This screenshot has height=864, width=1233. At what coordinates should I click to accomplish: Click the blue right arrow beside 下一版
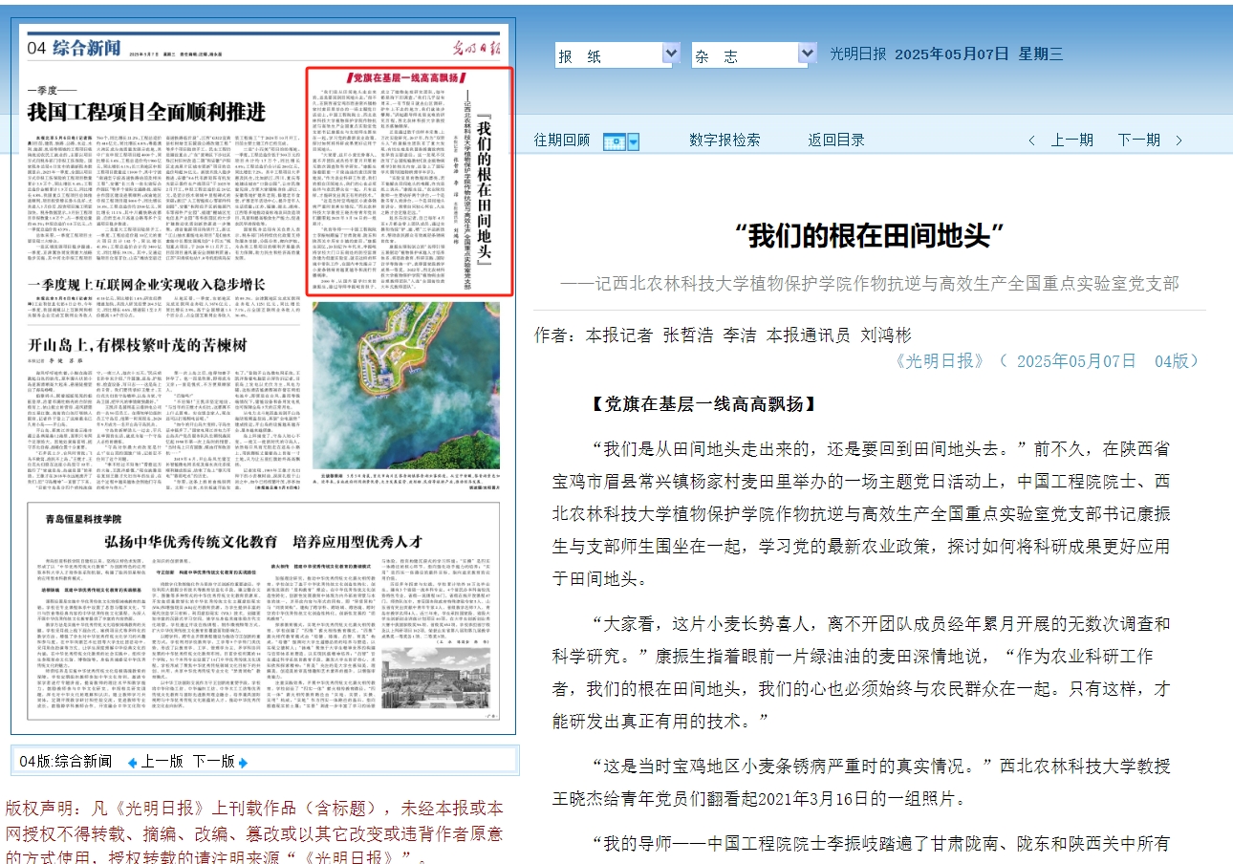(x=243, y=763)
